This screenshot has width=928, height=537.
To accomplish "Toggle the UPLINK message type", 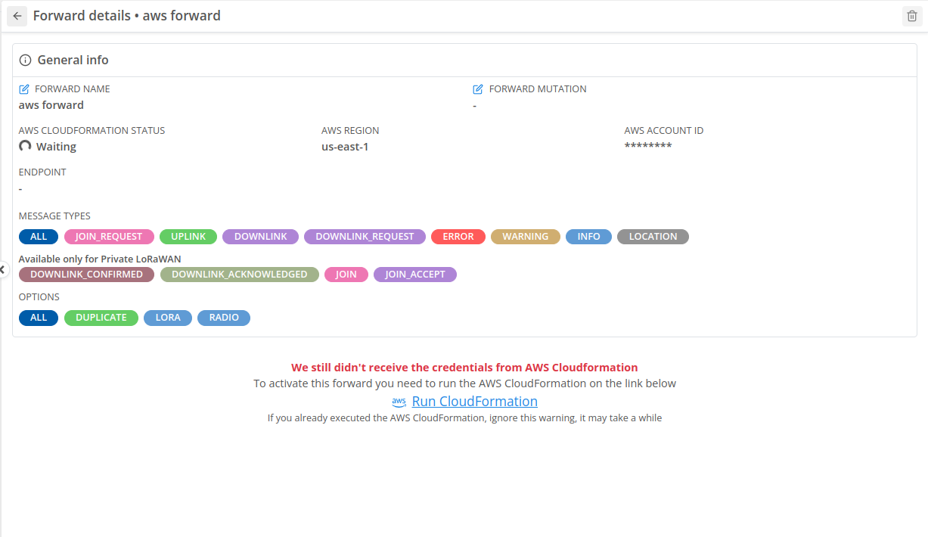I will (x=188, y=237).
